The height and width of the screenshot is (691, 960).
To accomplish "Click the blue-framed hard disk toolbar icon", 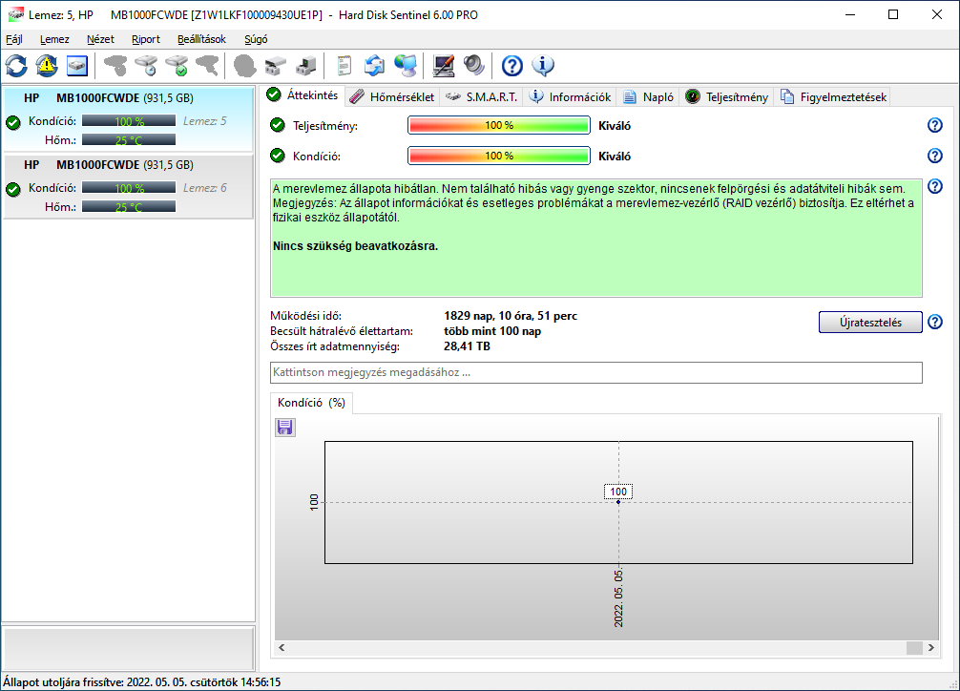I will point(77,66).
